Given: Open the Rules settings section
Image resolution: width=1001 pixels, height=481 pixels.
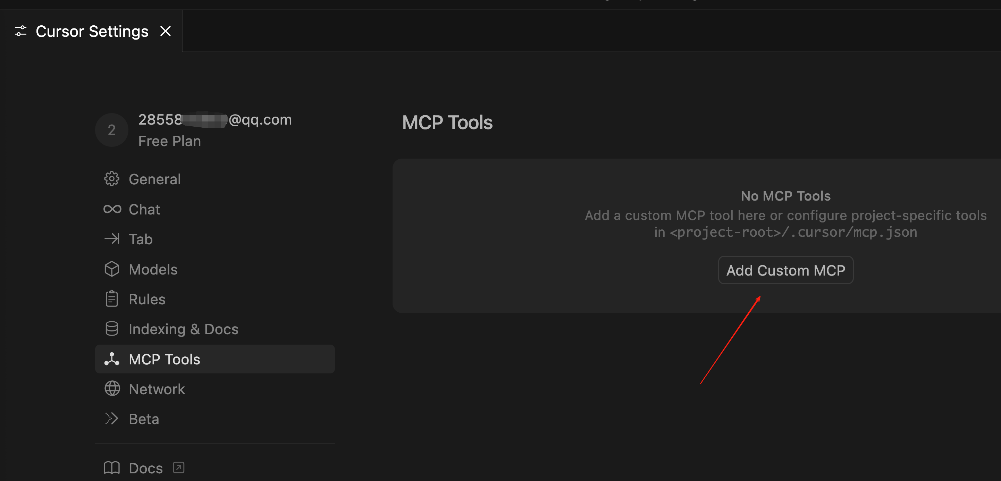Looking at the screenshot, I should pyautogui.click(x=214, y=299).
